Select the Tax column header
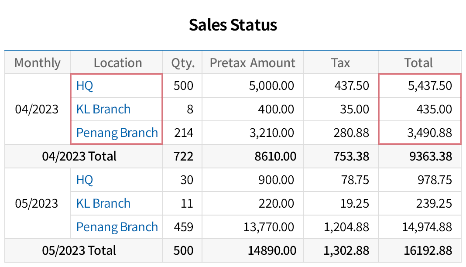The image size is (466, 267). 340,63
